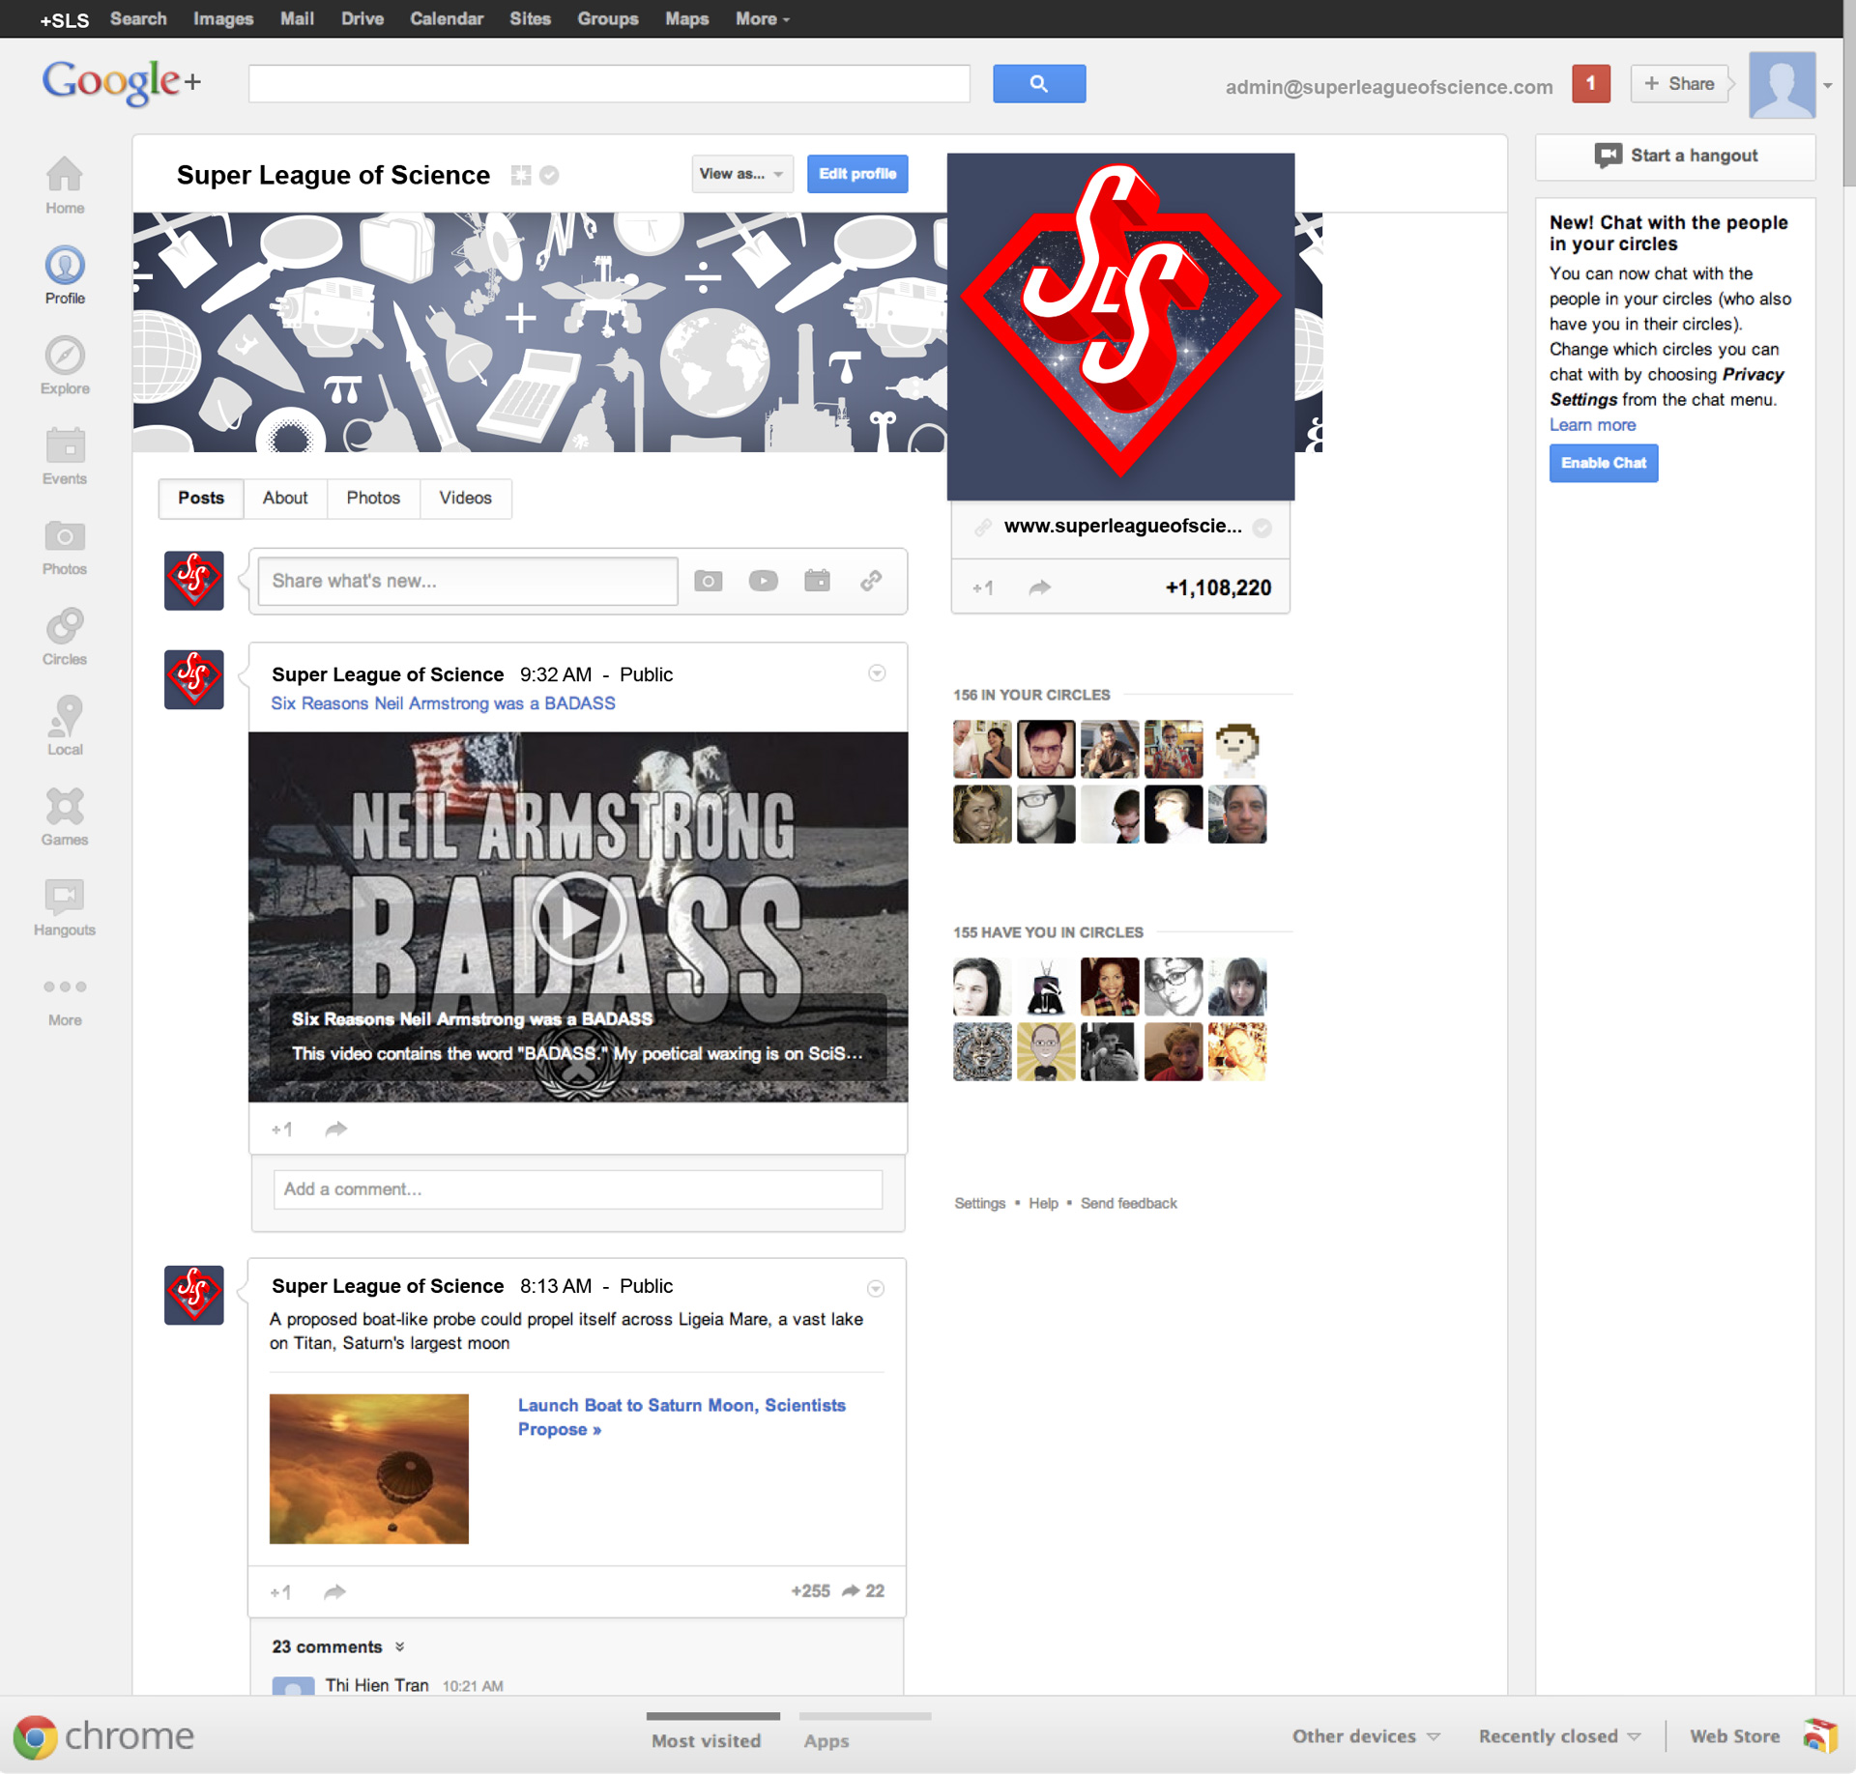Follow the Learn more link
This screenshot has height=1774, width=1856.
click(1592, 425)
